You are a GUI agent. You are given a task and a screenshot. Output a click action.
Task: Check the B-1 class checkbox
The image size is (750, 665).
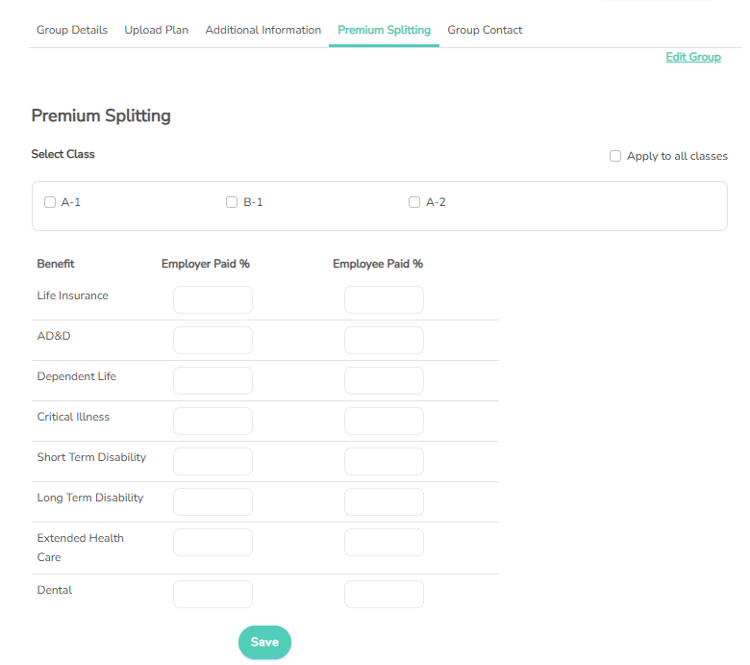[232, 202]
